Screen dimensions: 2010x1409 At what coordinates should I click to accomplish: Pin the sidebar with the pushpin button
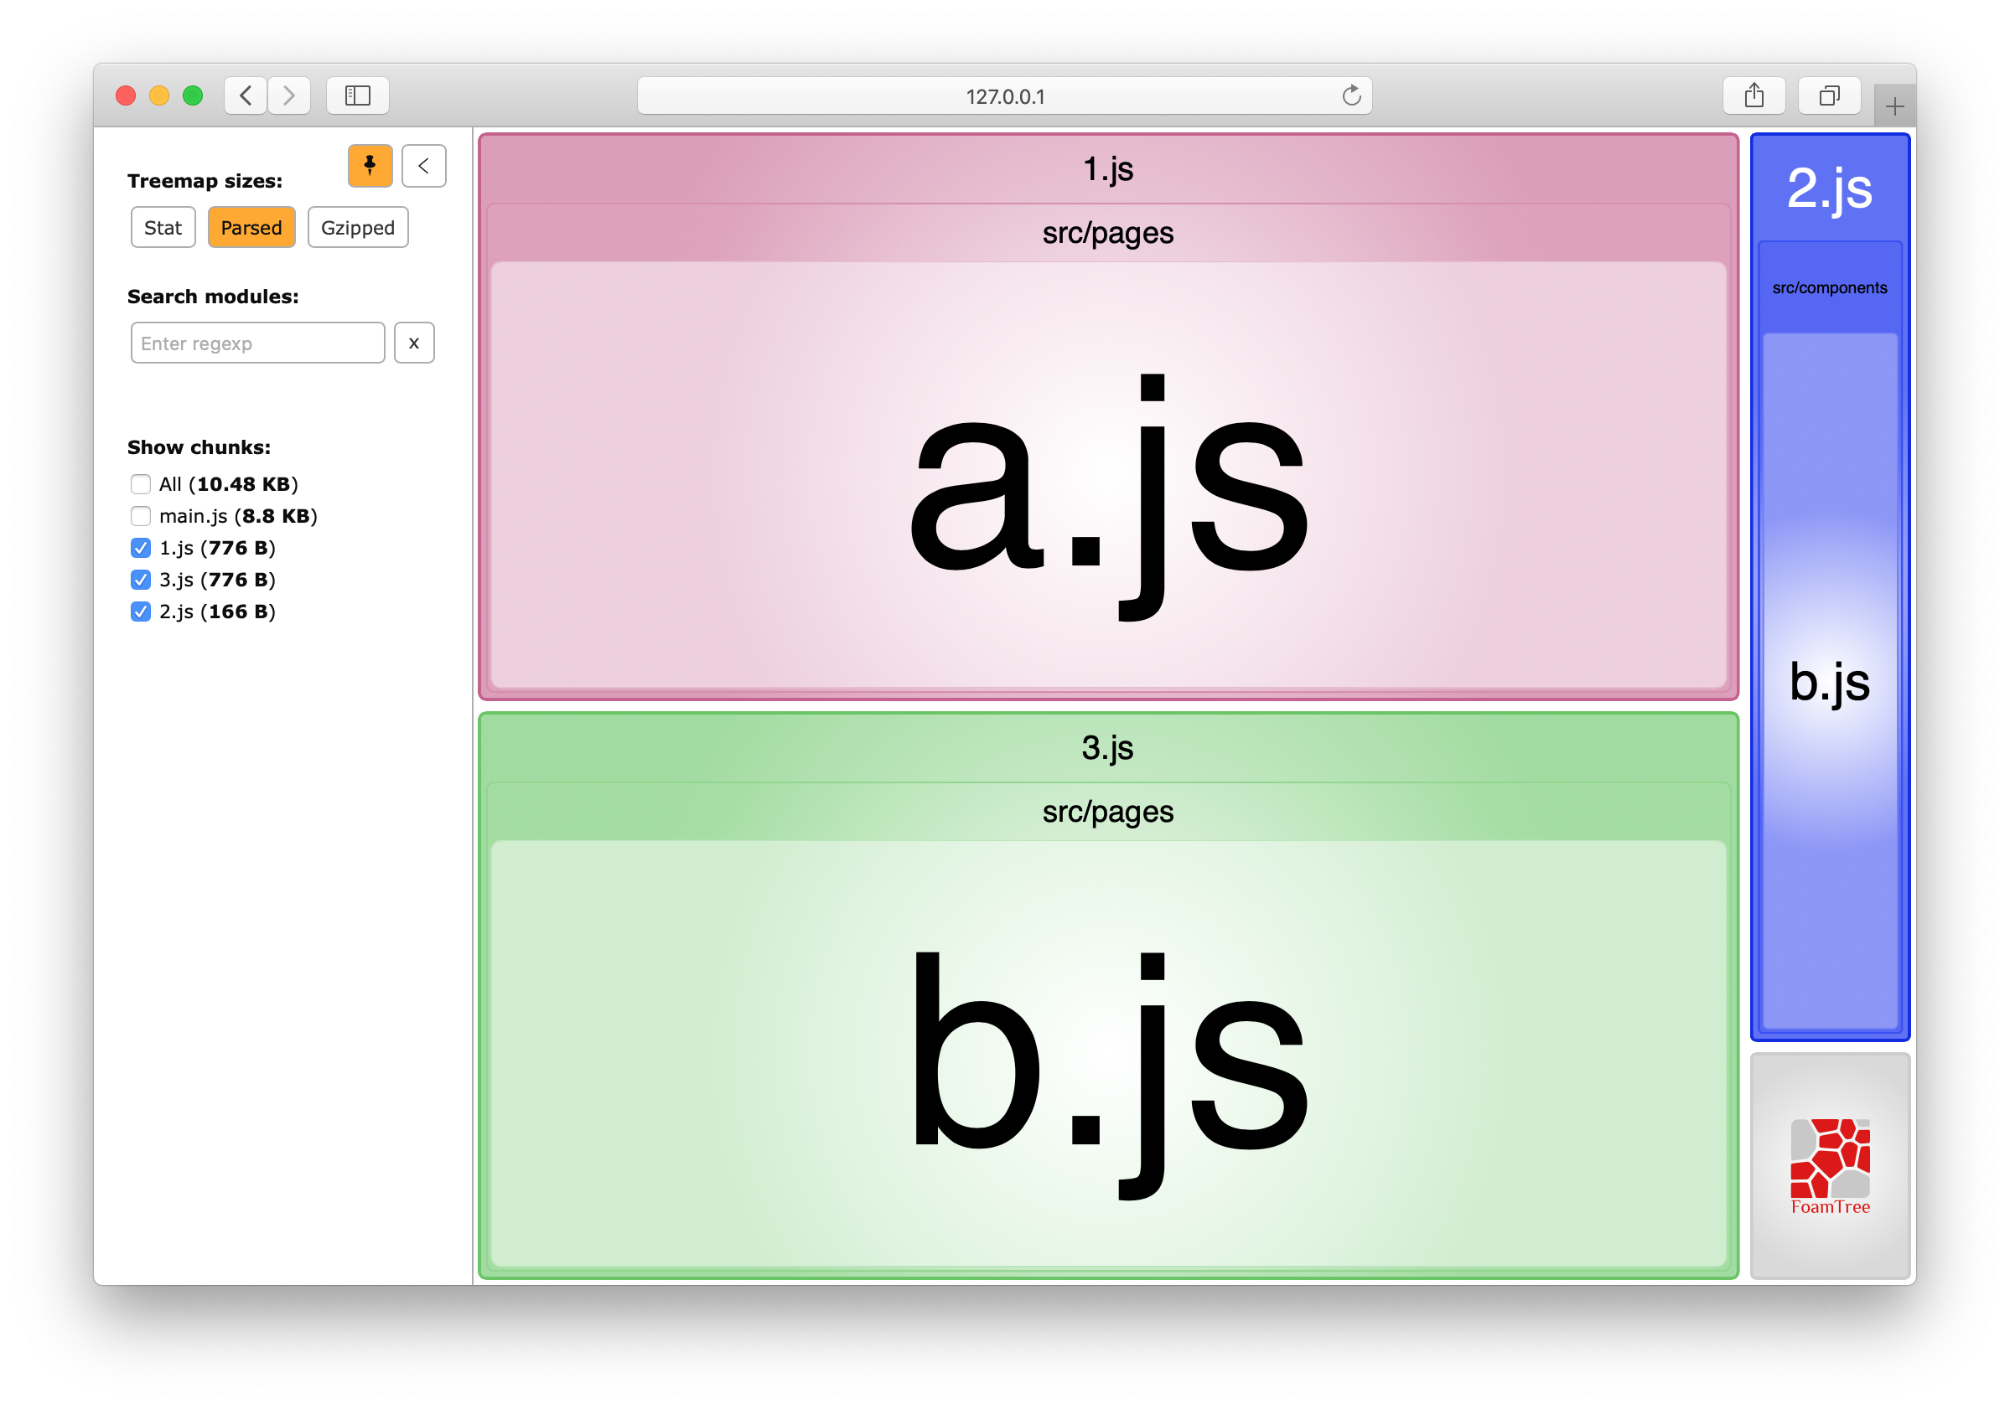pyautogui.click(x=370, y=165)
